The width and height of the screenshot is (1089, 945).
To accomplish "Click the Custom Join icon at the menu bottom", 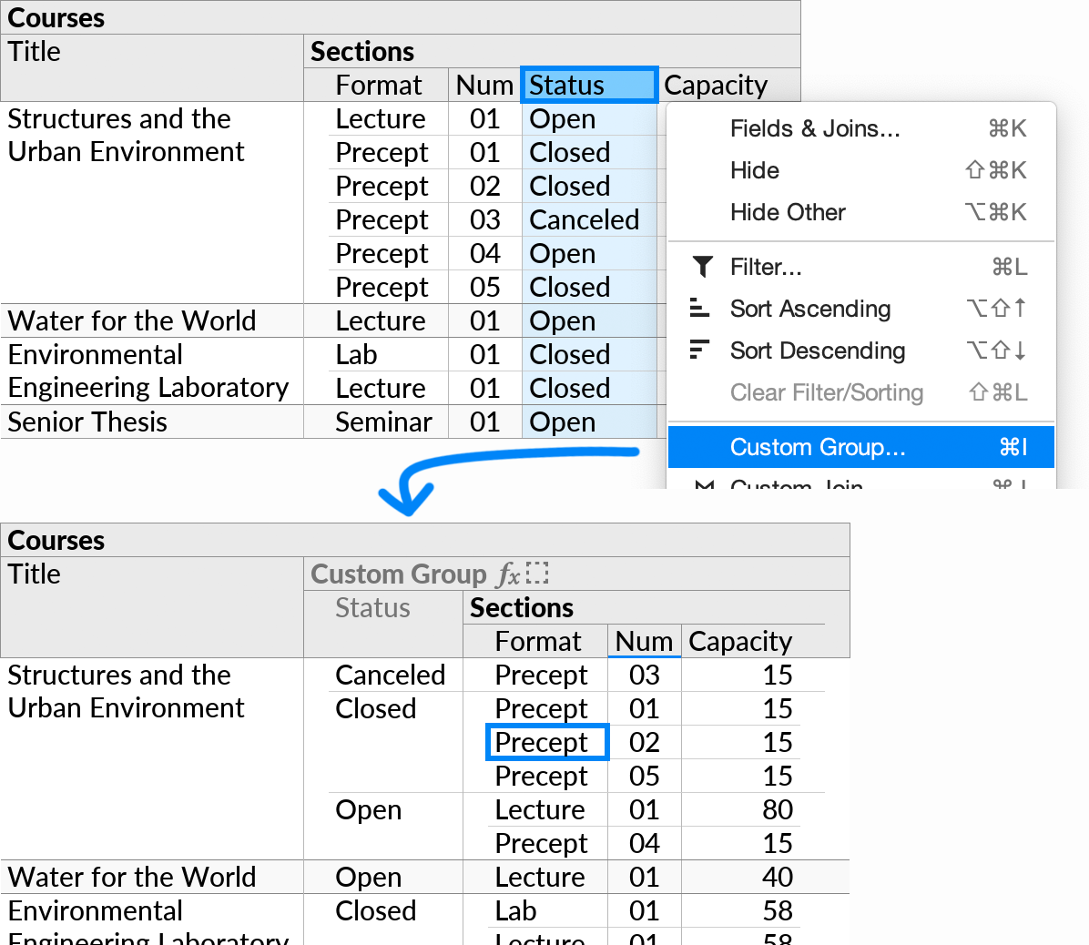I will click(x=704, y=485).
